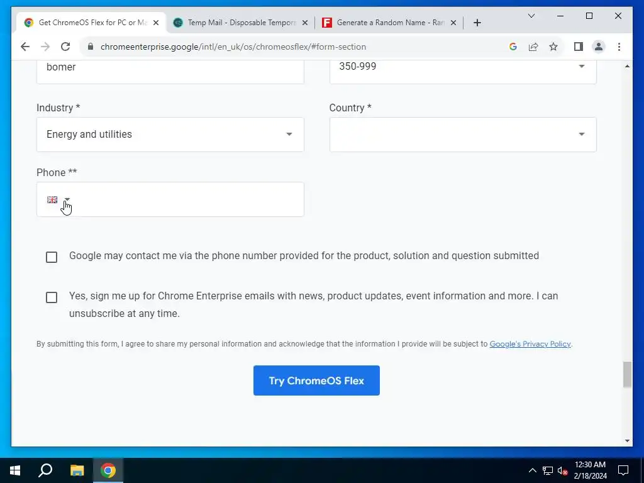Click the address bar URL
This screenshot has height=483, width=644.
(x=233, y=47)
